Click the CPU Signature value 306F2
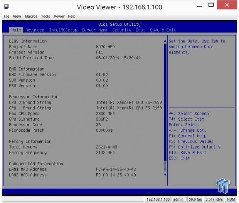The width and height of the screenshot is (239, 203). (102, 119)
